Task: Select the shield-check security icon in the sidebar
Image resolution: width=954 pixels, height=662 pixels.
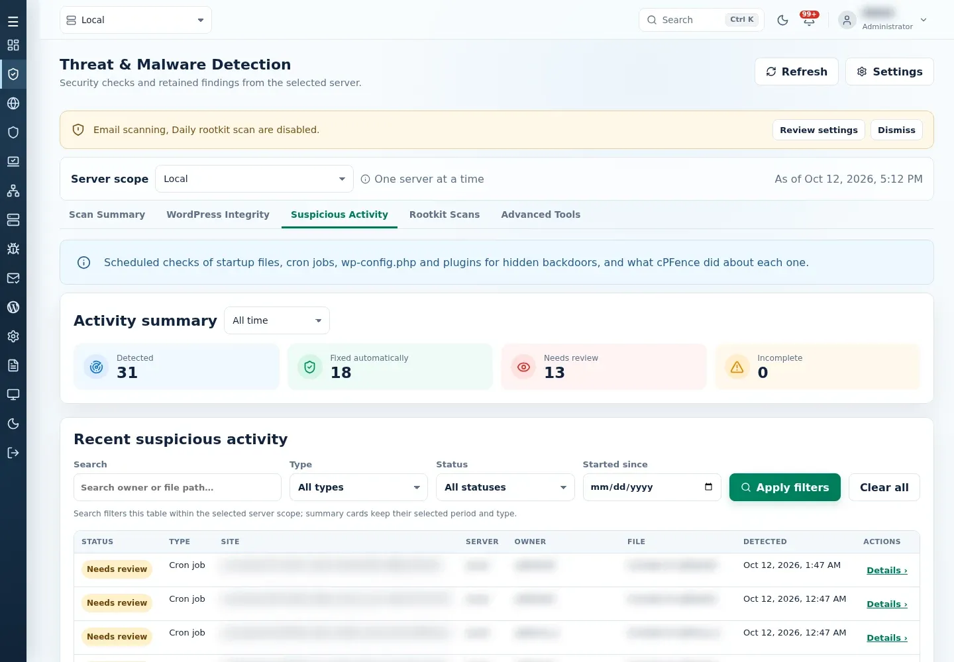Action: pyautogui.click(x=13, y=74)
